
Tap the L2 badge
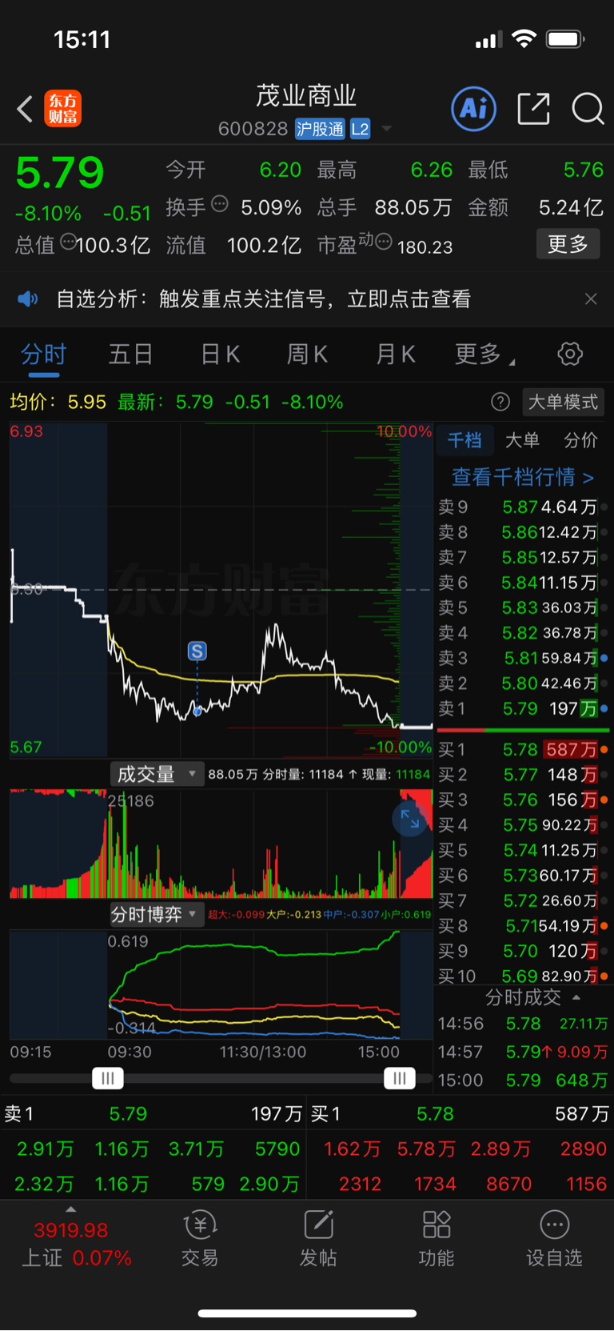coord(360,129)
